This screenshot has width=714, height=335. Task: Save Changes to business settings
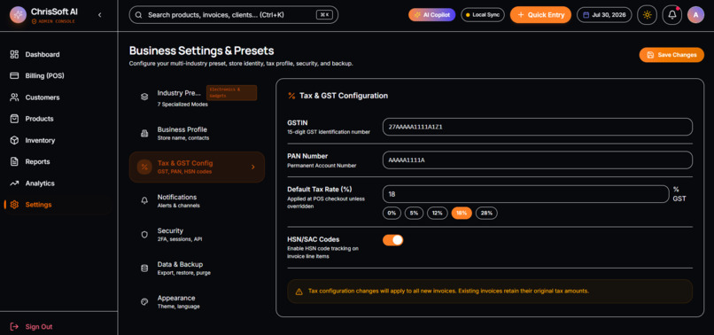point(671,55)
